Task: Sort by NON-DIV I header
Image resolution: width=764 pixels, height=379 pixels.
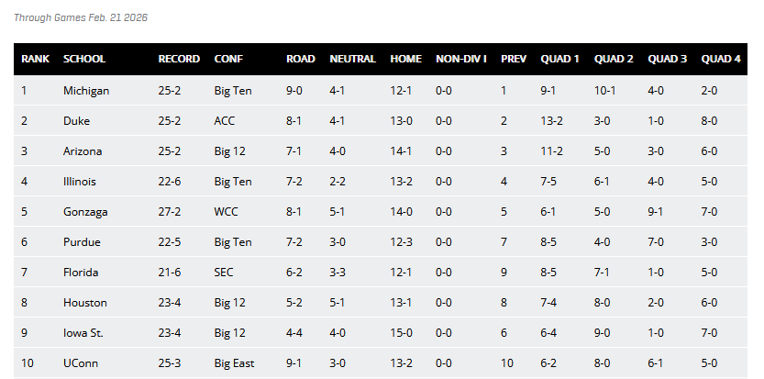Action: pyautogui.click(x=460, y=59)
